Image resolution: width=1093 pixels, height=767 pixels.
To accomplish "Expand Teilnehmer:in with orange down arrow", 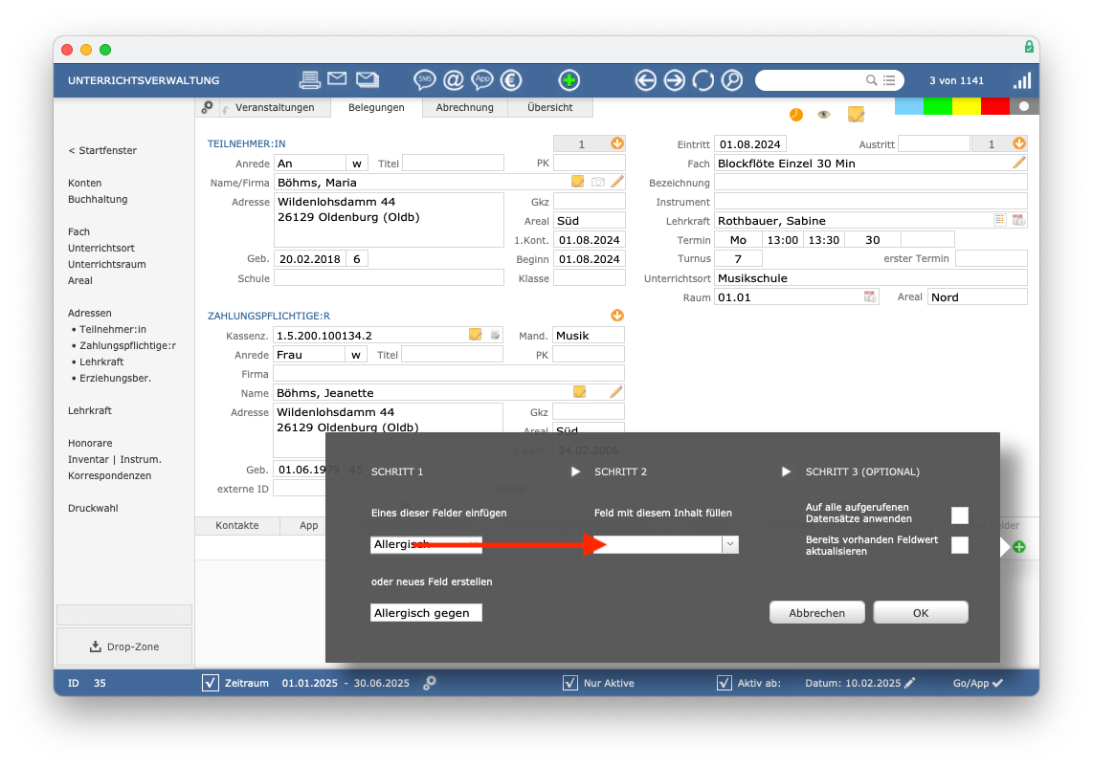I will pyautogui.click(x=617, y=142).
